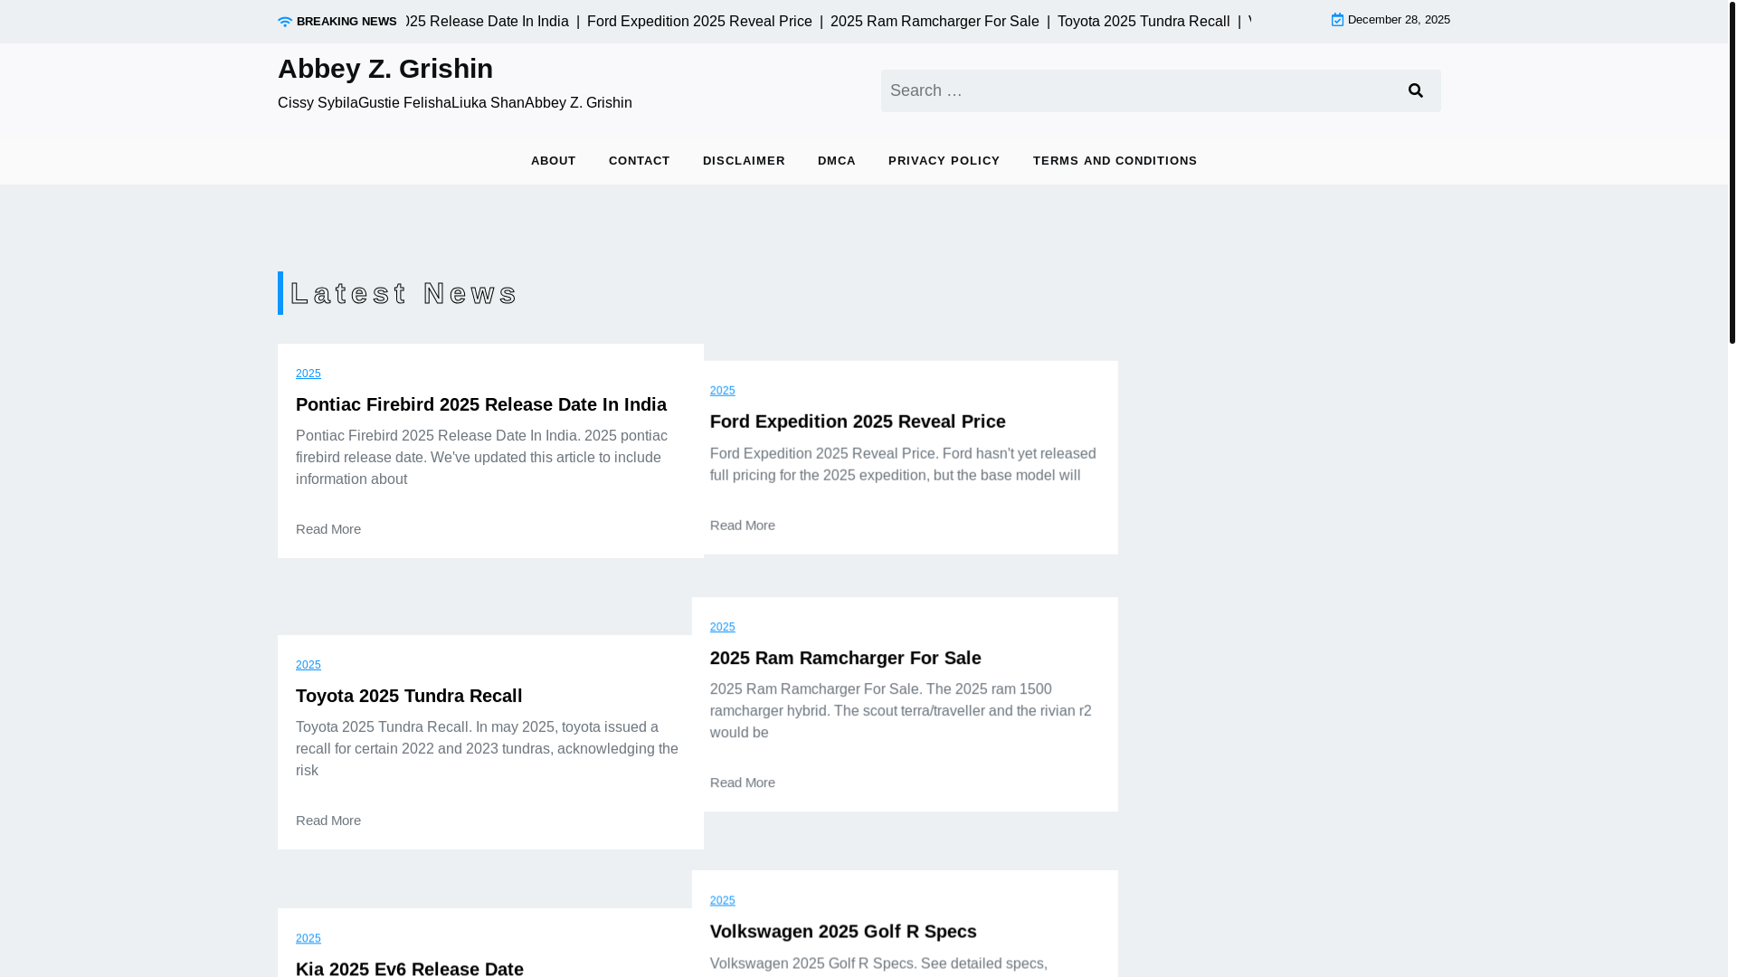Read More on Ford Expedition article
This screenshot has height=977, width=1737.
(x=743, y=526)
